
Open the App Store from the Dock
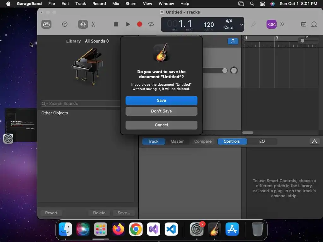(232, 229)
